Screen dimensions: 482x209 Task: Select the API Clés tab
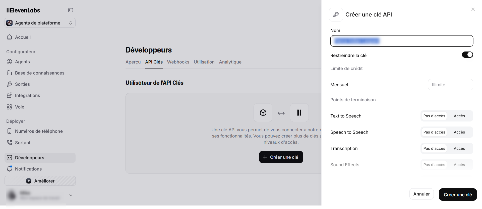[154, 62]
